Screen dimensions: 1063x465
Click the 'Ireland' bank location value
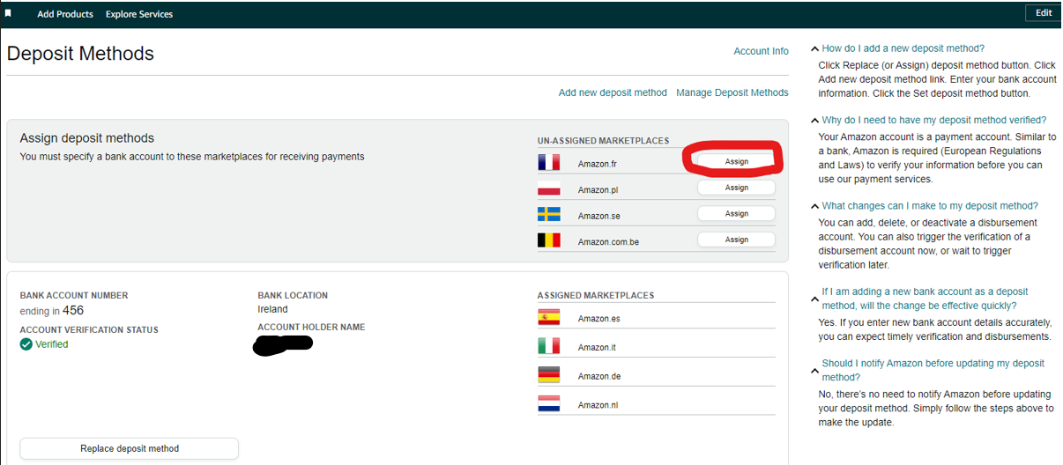pos(272,309)
